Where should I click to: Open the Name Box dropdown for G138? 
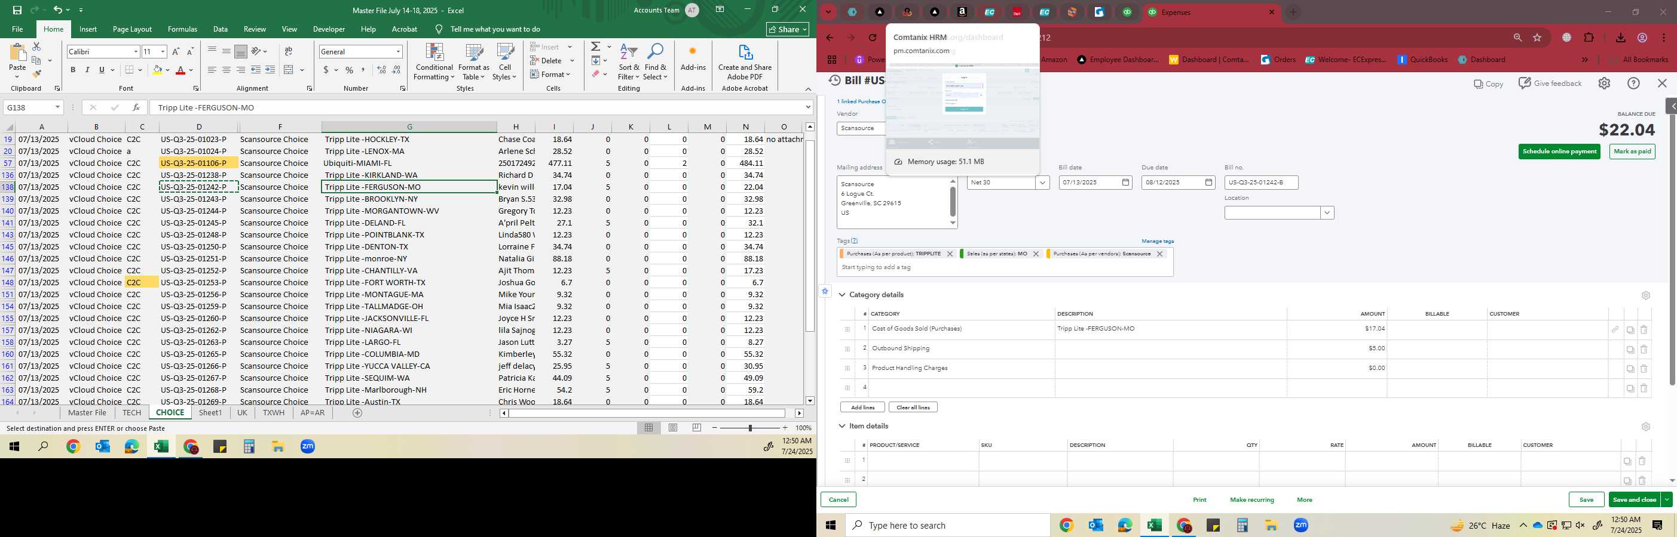tap(57, 107)
